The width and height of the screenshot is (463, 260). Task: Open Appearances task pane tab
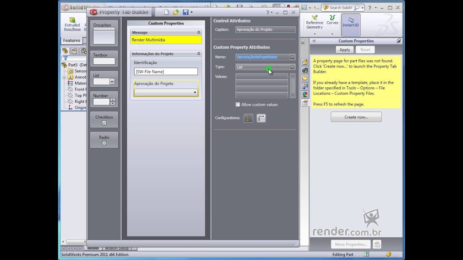point(305,95)
